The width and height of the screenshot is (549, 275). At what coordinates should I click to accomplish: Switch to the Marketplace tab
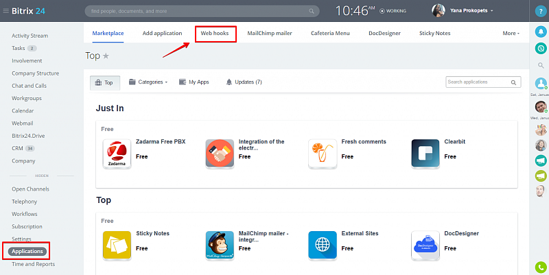[108, 33]
